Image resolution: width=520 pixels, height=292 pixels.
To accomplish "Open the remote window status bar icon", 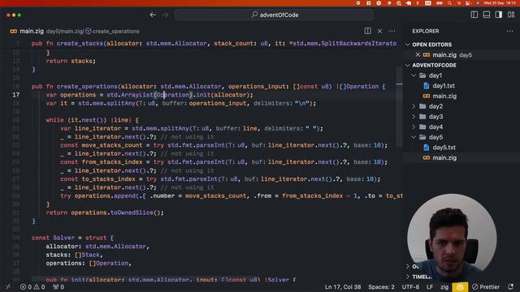I will tap(8, 286).
